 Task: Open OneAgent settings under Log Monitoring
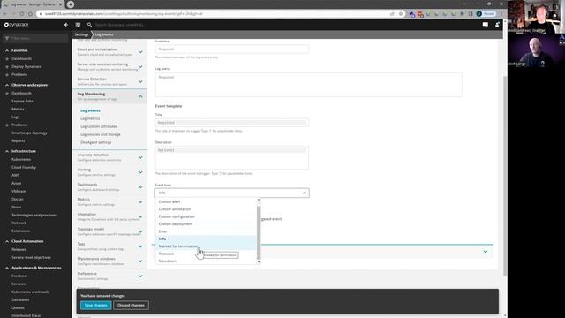(x=96, y=142)
